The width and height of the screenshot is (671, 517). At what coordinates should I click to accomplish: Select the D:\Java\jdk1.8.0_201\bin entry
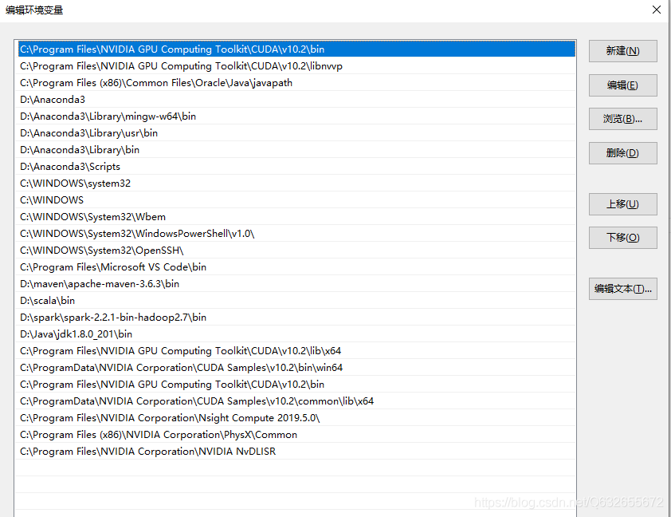[x=296, y=333]
